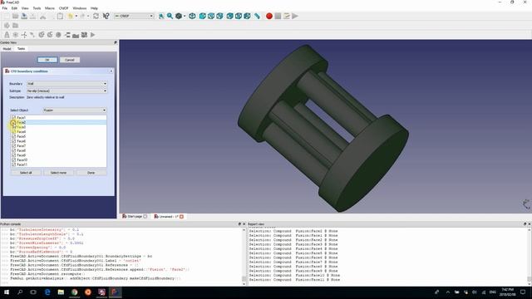Open the Windows Start menu
The width and height of the screenshot is (532, 299).
pos(7,292)
